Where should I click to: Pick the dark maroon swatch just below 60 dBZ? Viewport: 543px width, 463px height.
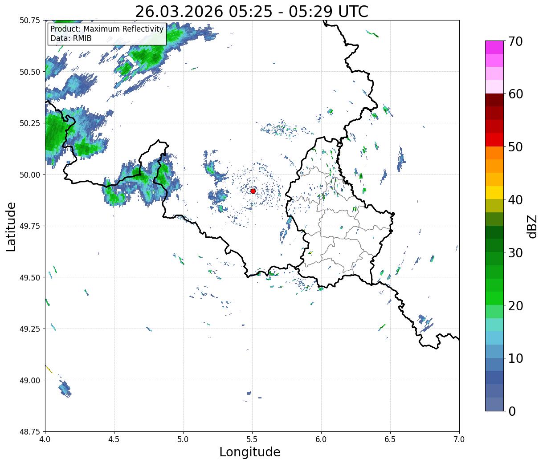coord(494,100)
